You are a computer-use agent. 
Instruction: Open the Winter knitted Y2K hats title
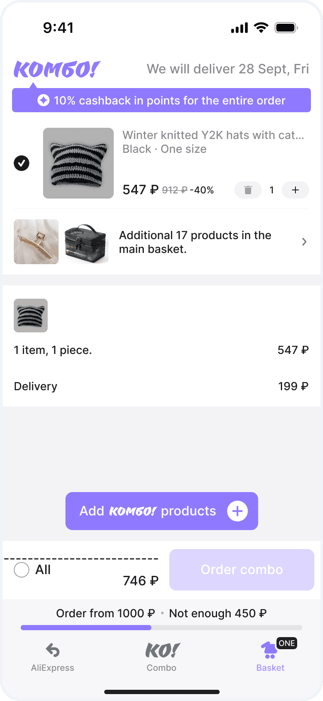pos(213,135)
